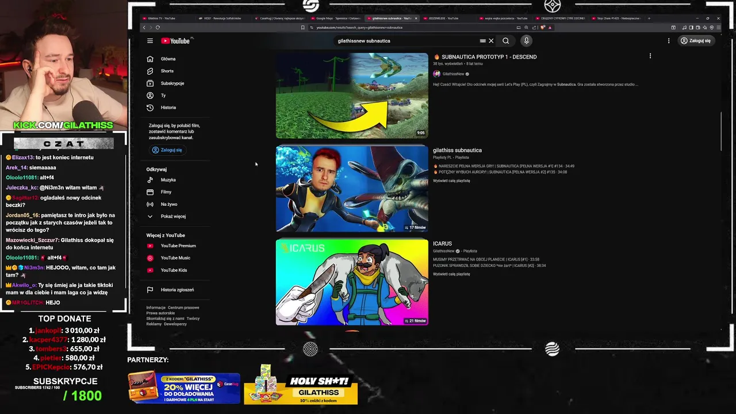This screenshot has width=736, height=414.
Task: Click Centrum prasowe footer link
Action: [183, 308]
